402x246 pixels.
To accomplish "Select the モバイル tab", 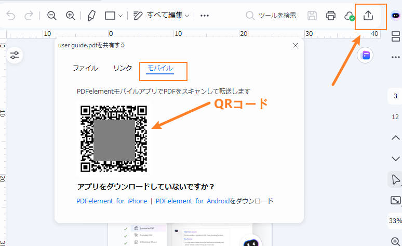I will point(160,68).
